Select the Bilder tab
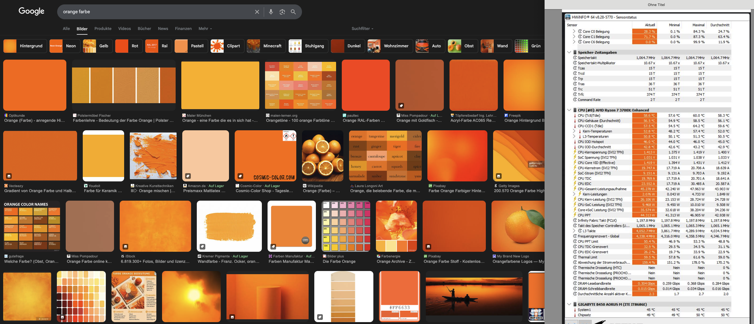 click(82, 29)
